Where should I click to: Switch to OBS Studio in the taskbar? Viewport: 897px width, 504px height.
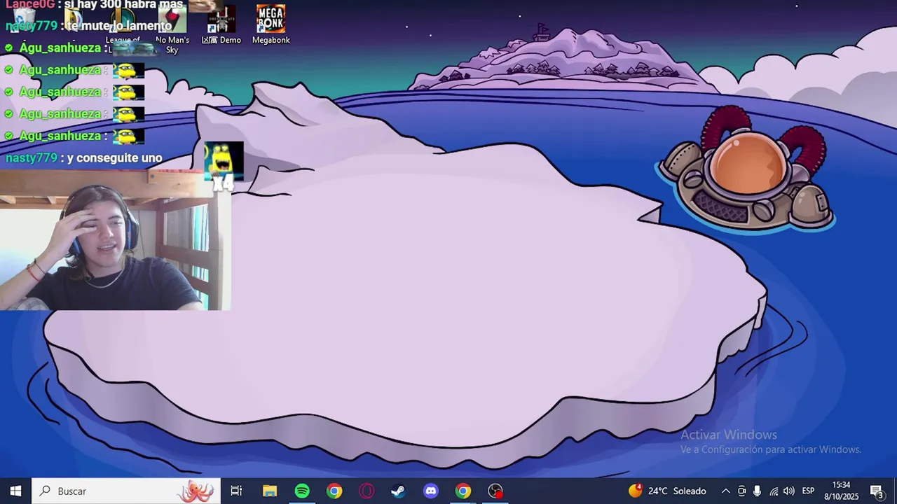pos(495,491)
